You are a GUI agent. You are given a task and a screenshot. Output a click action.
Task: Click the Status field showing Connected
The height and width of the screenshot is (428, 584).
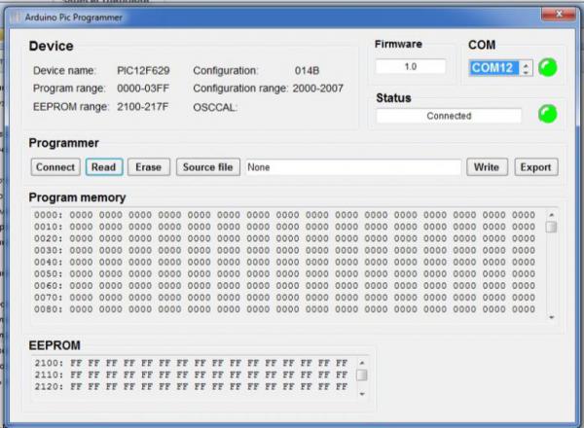coord(449,116)
